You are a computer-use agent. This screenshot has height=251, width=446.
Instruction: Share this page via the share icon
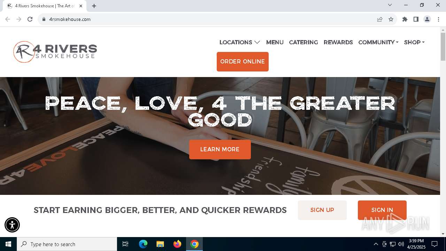point(380,19)
